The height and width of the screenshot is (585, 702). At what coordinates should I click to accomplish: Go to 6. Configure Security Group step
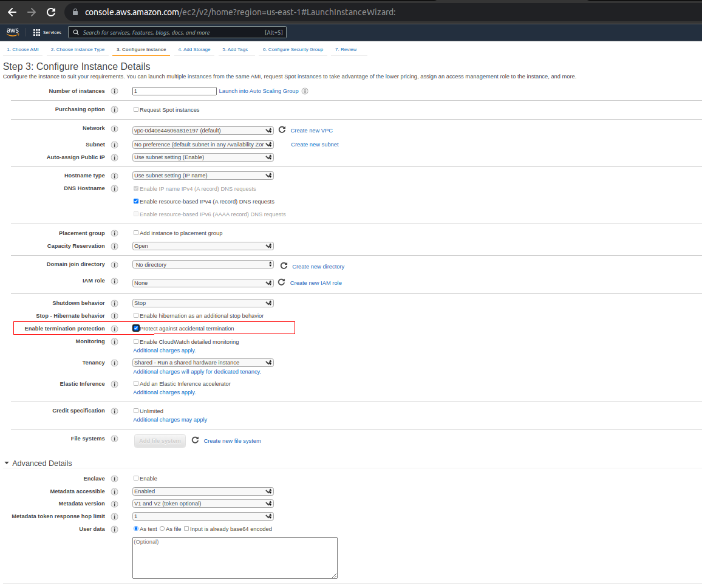tap(293, 50)
